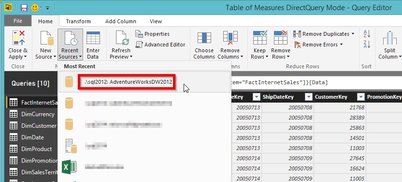Open the ShipDateKey column filter dropdown
This screenshot has height=182, width=402.
pos(309,97)
